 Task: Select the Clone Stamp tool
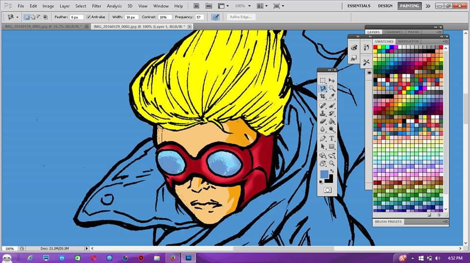coord(323,113)
